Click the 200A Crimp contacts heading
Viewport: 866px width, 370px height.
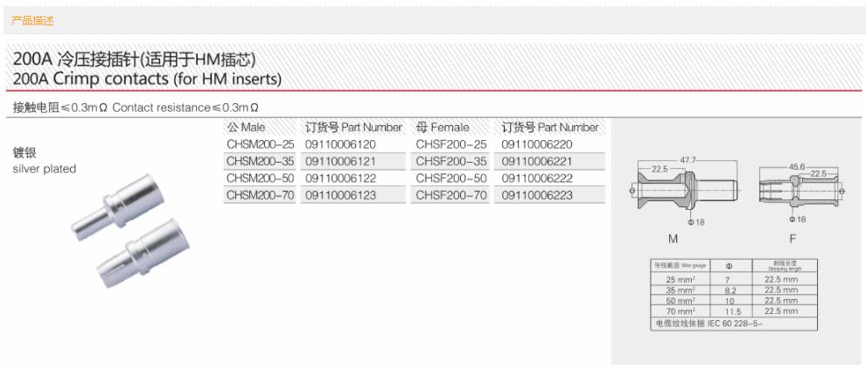pyautogui.click(x=147, y=80)
